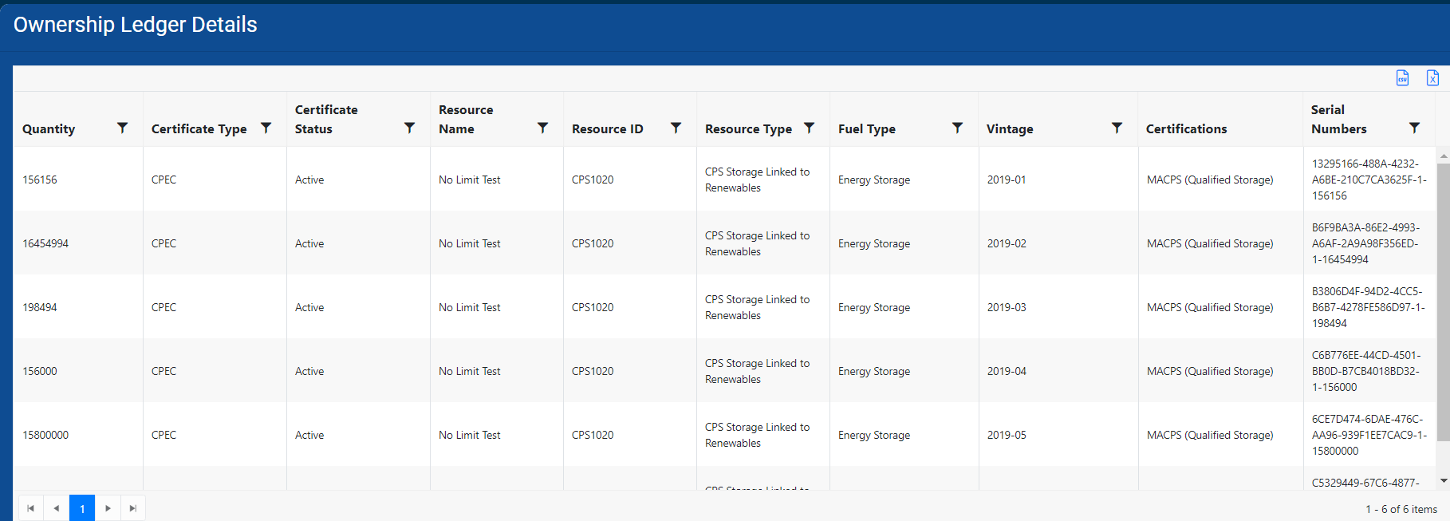This screenshot has height=521, width=1450.
Task: Select page 1 in the pager
Action: pos(82,508)
